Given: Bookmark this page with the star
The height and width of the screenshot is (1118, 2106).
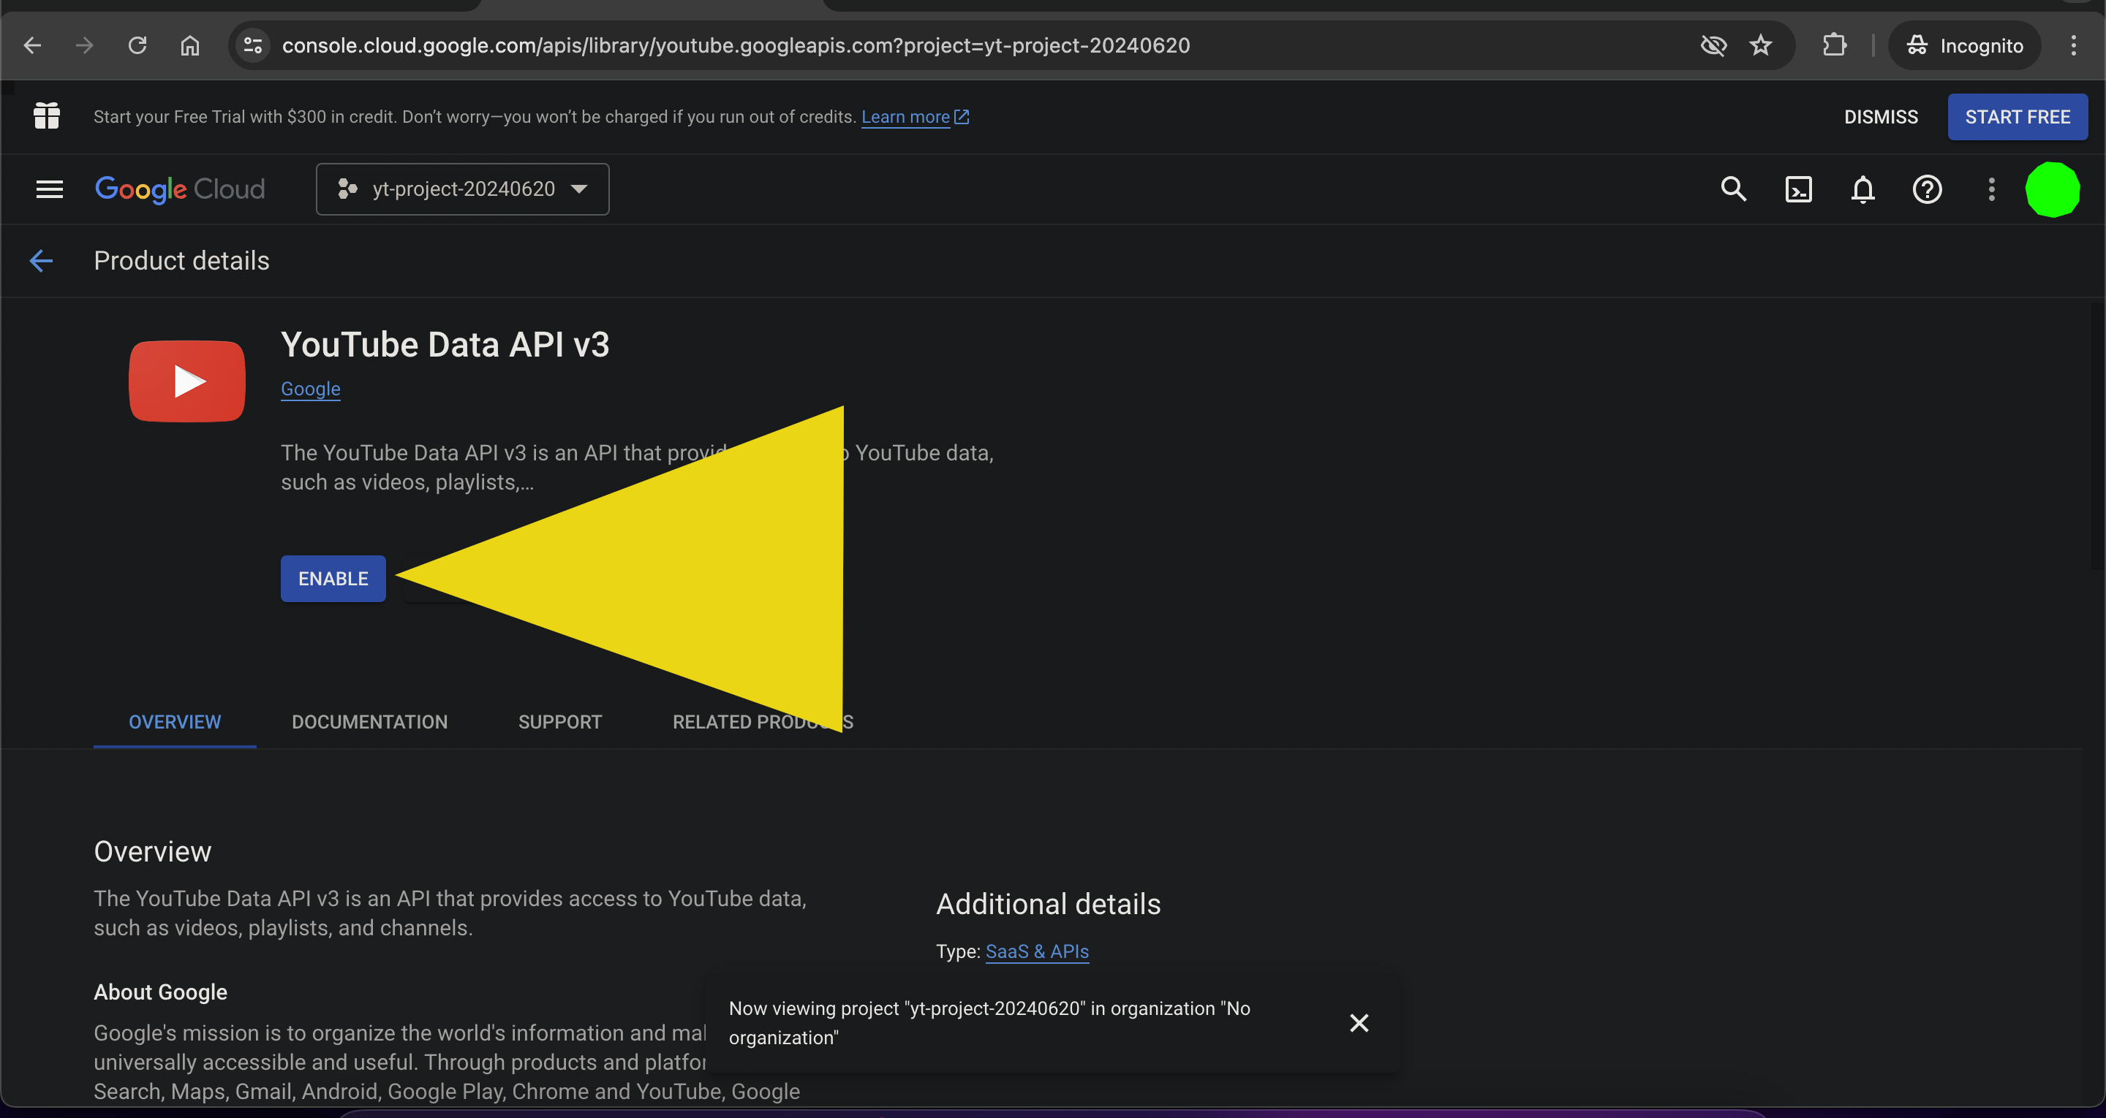Looking at the screenshot, I should coord(1760,45).
